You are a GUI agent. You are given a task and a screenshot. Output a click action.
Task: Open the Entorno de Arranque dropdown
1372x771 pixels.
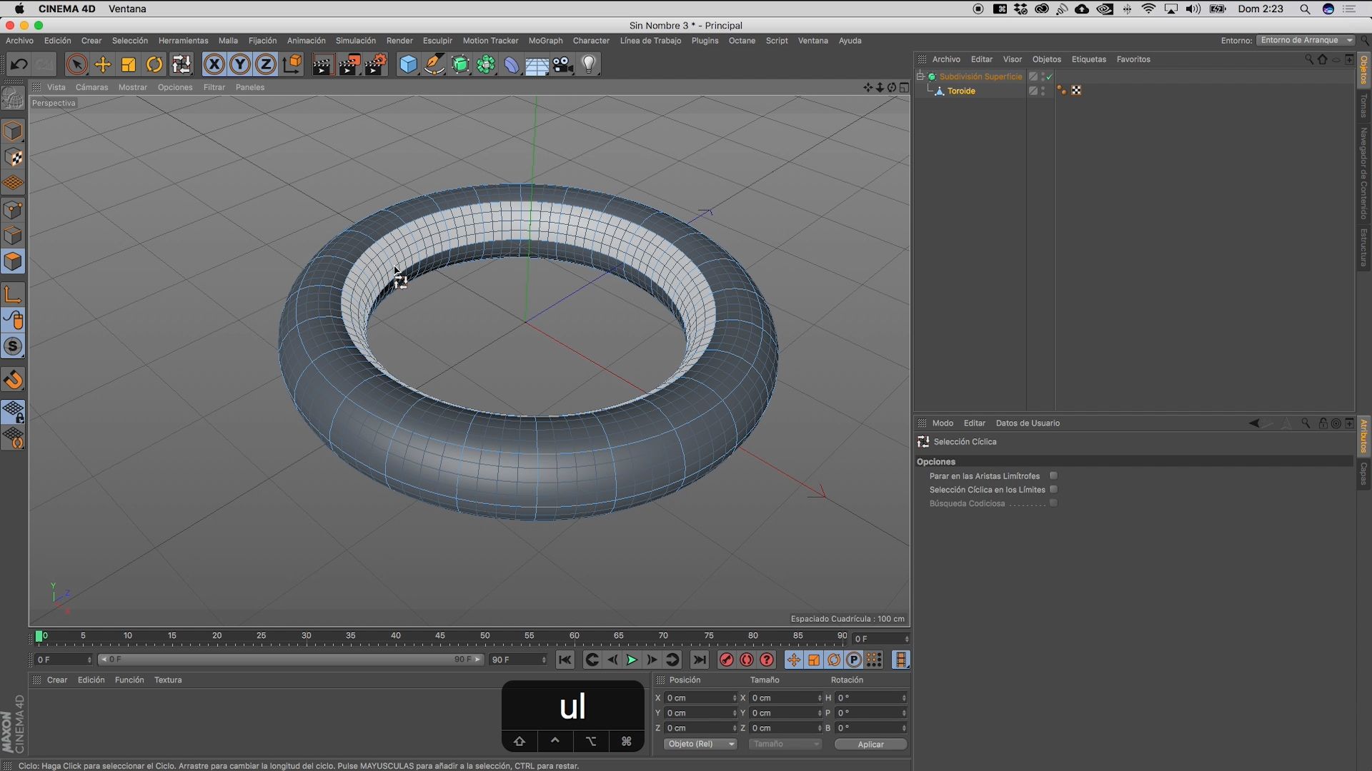[1305, 40]
